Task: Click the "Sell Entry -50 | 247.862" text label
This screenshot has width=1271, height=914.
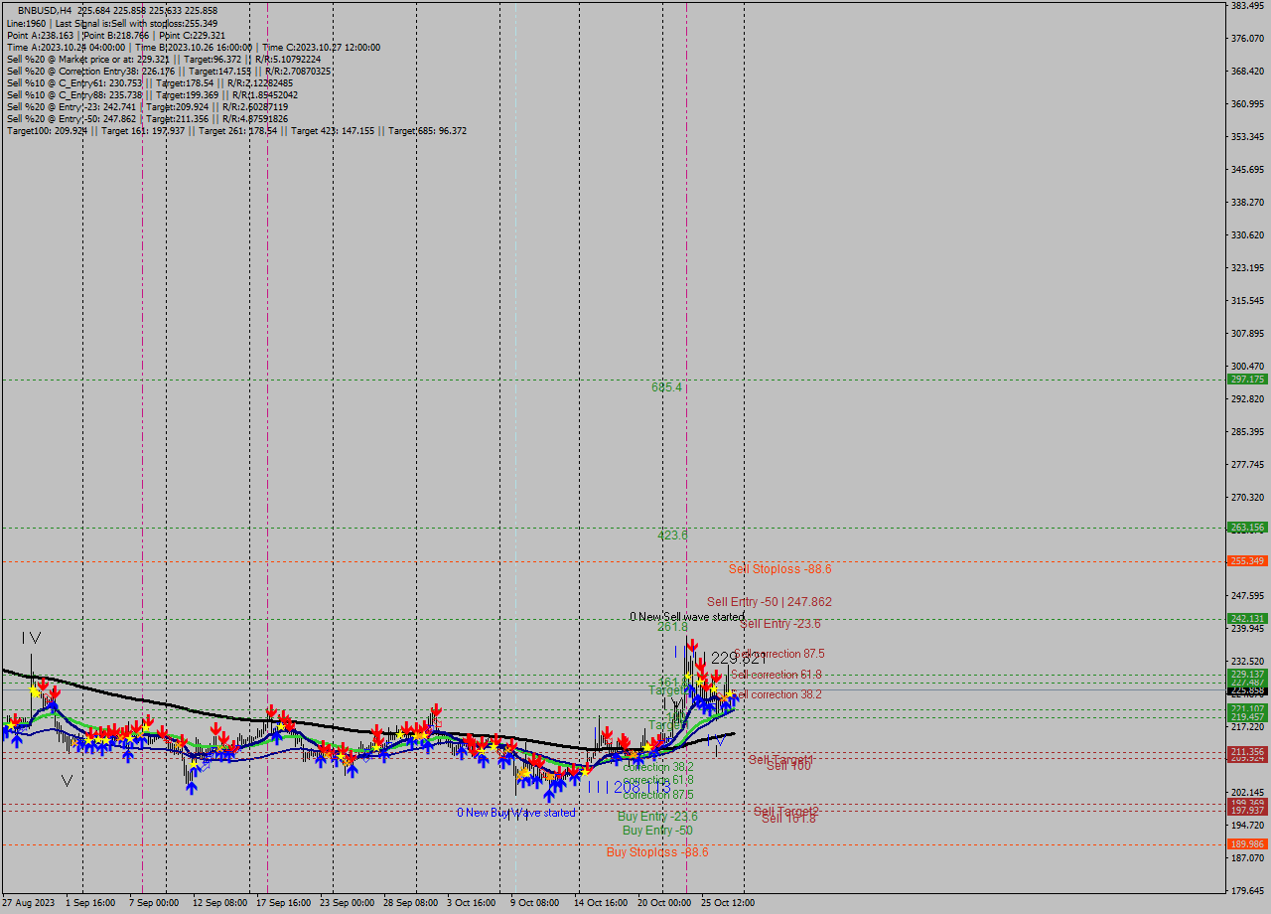Action: pos(769,602)
